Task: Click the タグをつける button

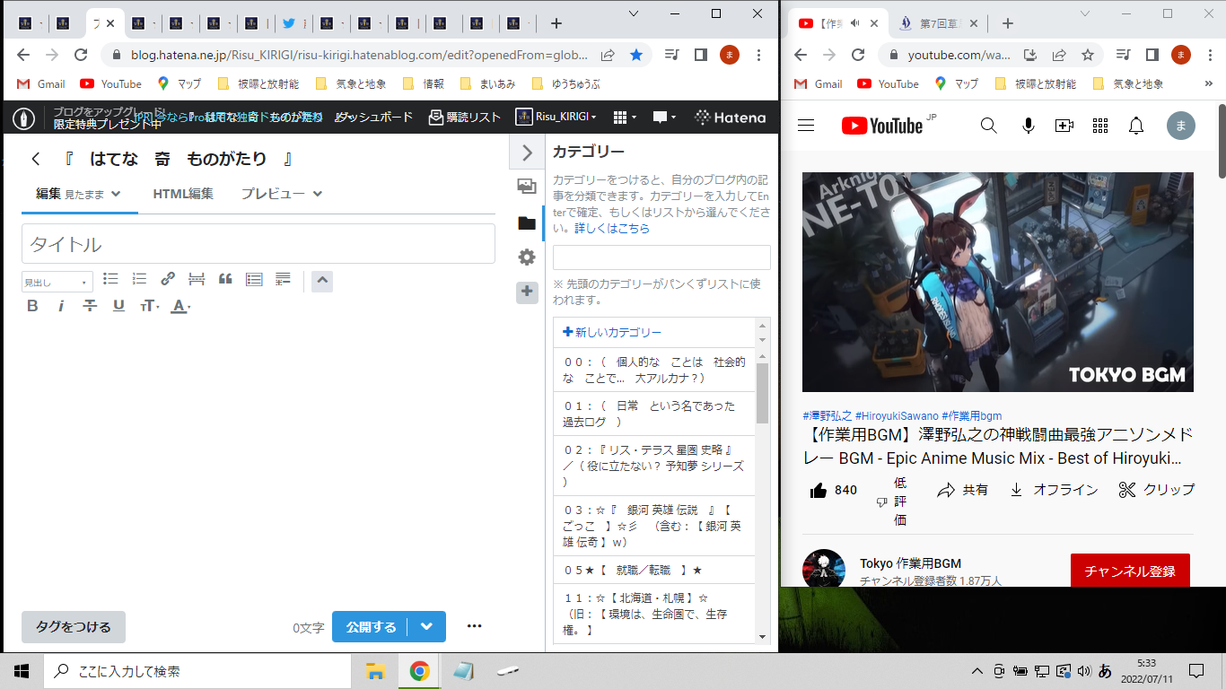Action: click(x=74, y=627)
